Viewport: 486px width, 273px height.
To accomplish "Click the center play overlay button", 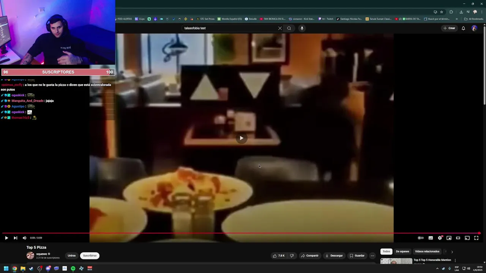I will coord(241,138).
